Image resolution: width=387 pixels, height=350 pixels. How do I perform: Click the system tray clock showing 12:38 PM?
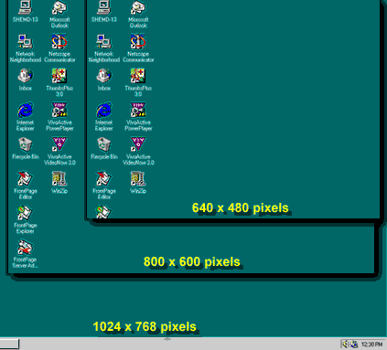[x=371, y=345]
